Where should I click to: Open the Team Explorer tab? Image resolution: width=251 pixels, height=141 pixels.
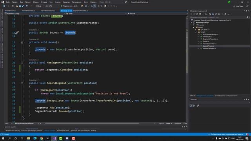coord(226,96)
